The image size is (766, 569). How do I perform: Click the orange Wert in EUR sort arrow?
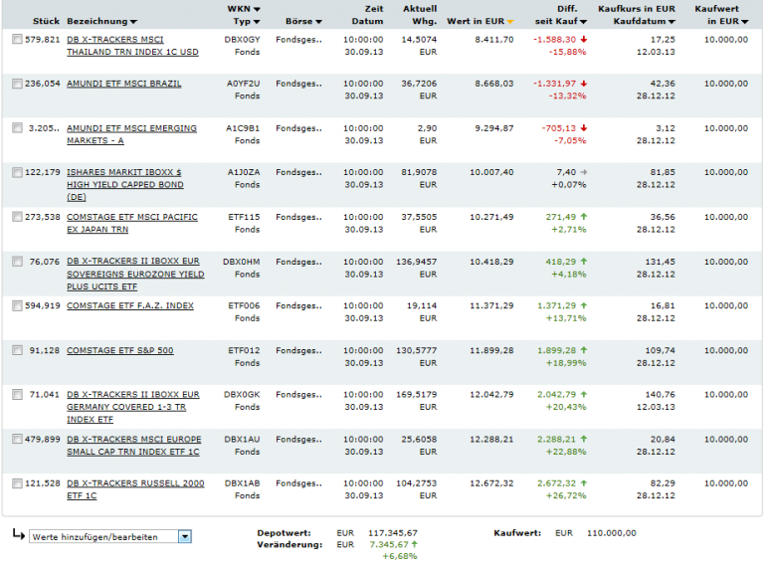click(511, 21)
